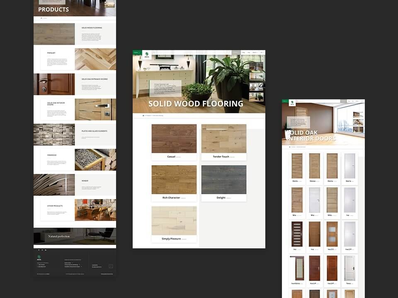Click highlighted gray nav item on flooring page

click(x=236, y=53)
